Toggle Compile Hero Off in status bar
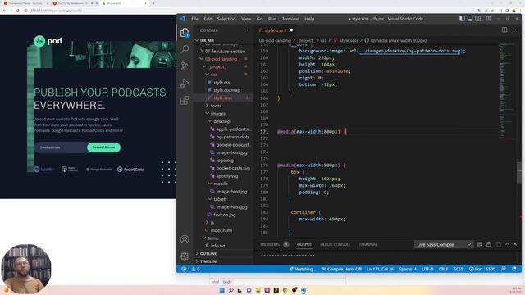The width and height of the screenshot is (525, 295). pyautogui.click(x=341, y=269)
